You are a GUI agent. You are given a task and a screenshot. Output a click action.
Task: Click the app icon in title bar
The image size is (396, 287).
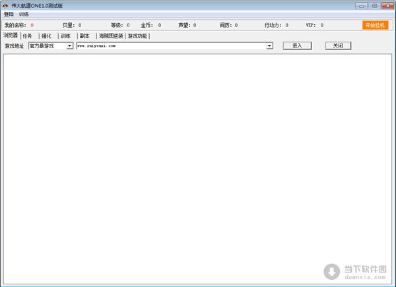pos(5,5)
